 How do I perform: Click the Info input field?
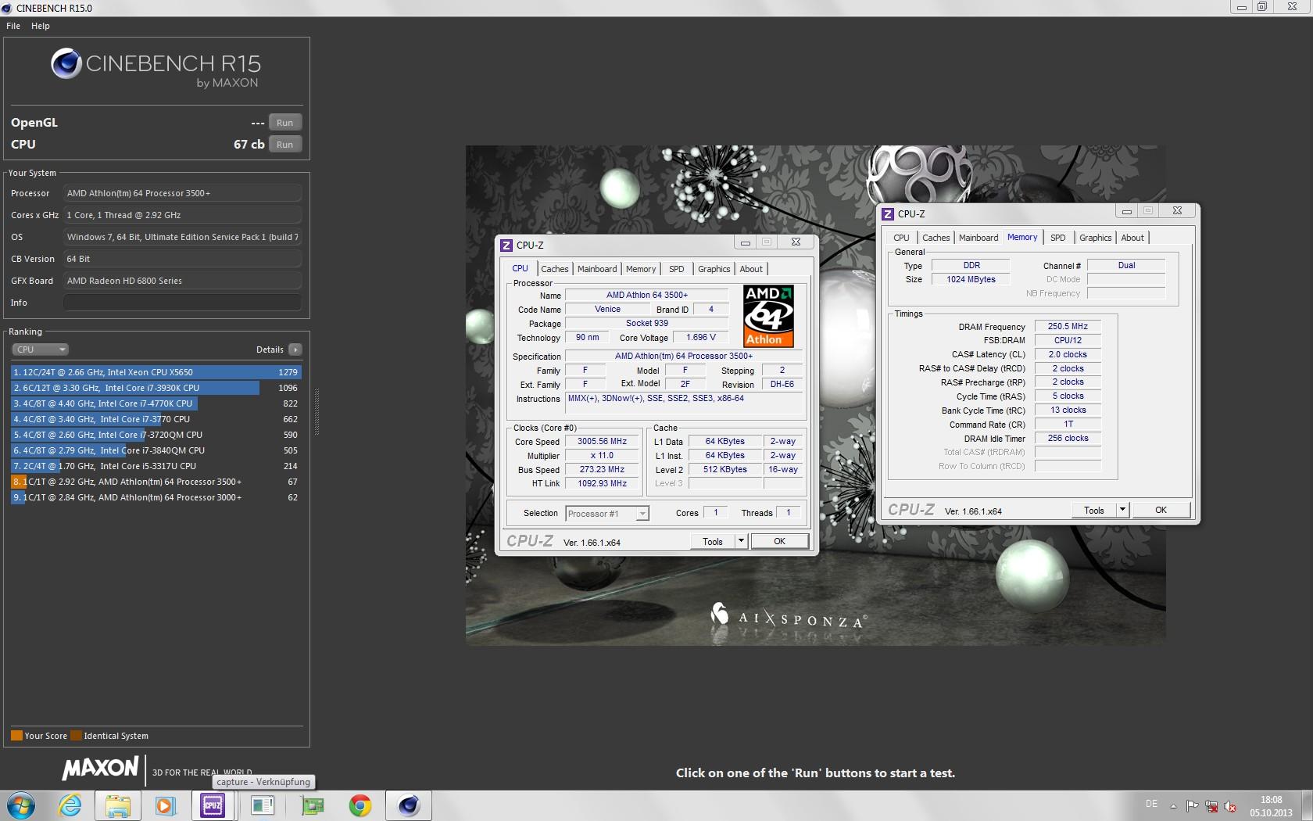[182, 303]
